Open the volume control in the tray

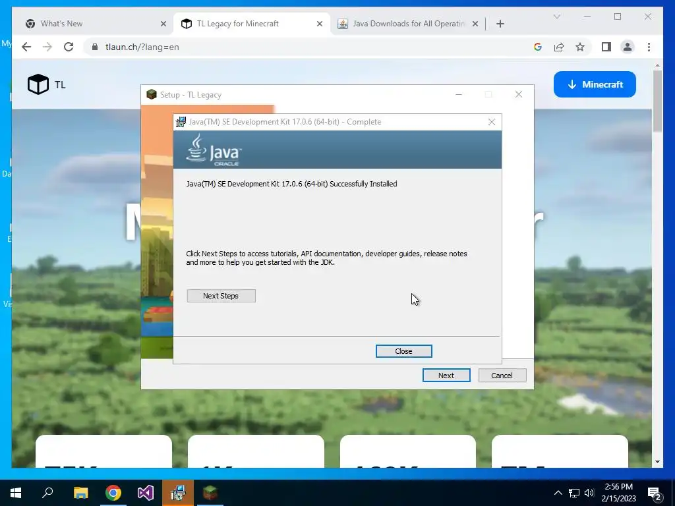click(589, 493)
